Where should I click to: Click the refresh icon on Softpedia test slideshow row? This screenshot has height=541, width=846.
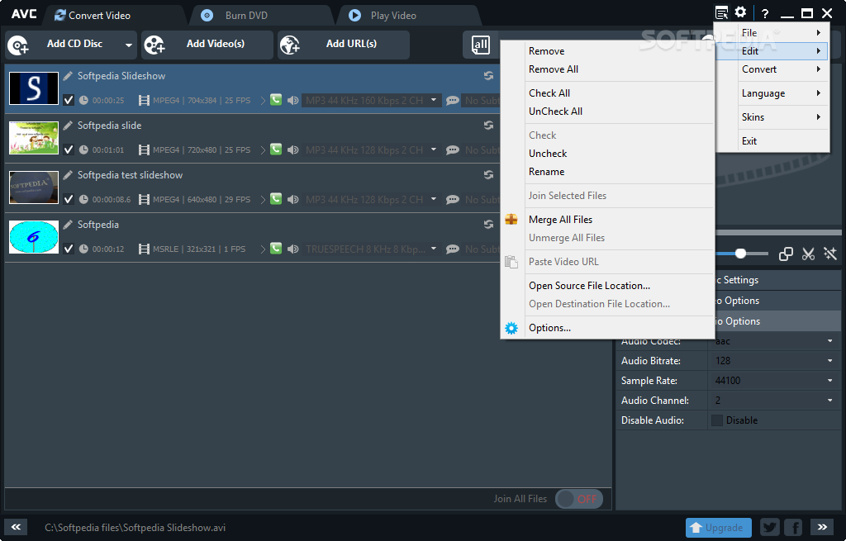click(488, 175)
